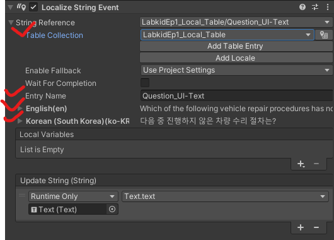Add a local variable with the plus button
Image resolution: width=334 pixels, height=240 pixels.
(301, 164)
